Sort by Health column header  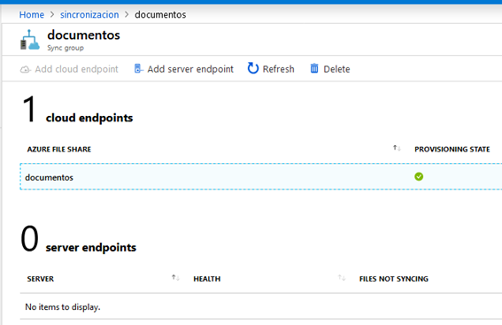(x=207, y=279)
